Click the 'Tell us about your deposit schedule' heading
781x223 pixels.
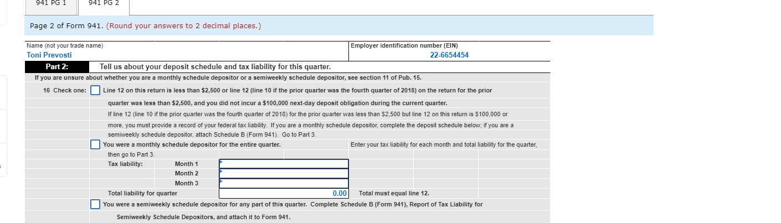tap(215, 67)
